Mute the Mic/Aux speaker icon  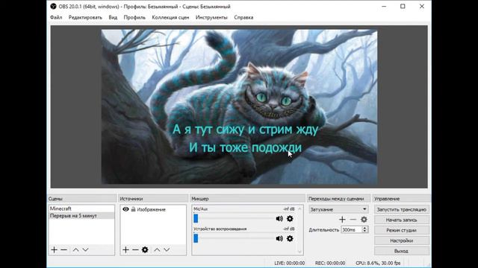point(279,219)
